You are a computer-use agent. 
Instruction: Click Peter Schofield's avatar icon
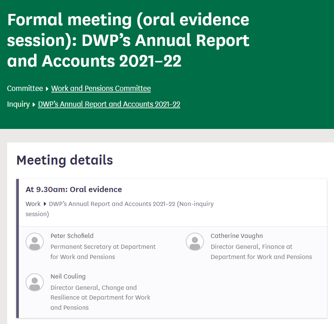pyautogui.click(x=35, y=242)
